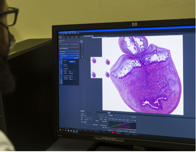The image size is (196, 152).
Task: Click the options icon beside the profile dropdown
Action: pos(78,42)
